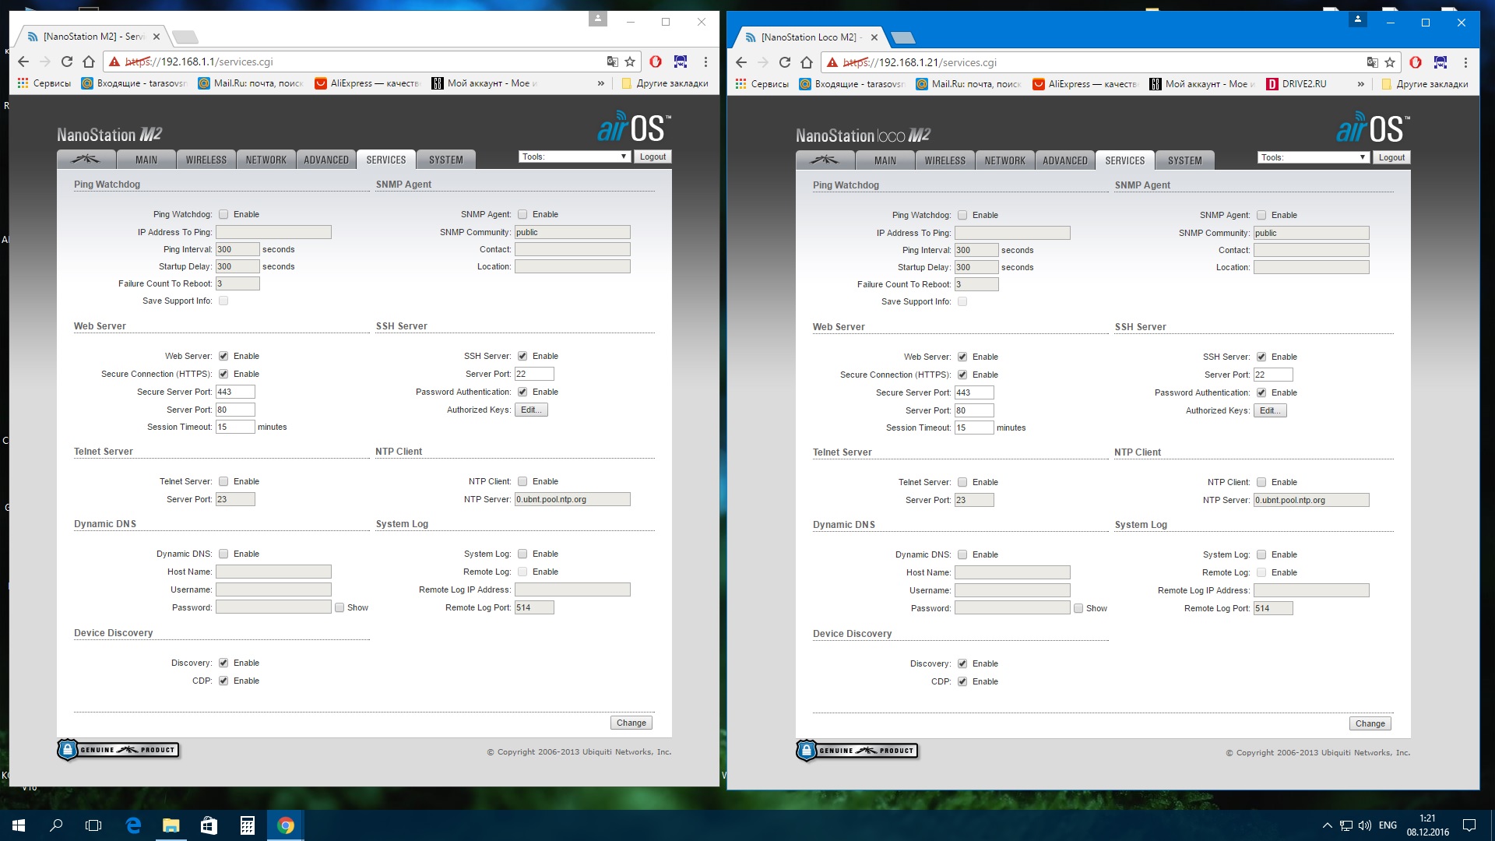The height and width of the screenshot is (841, 1495).
Task: Switch to SYSTEM tab in right window
Action: (x=1185, y=160)
